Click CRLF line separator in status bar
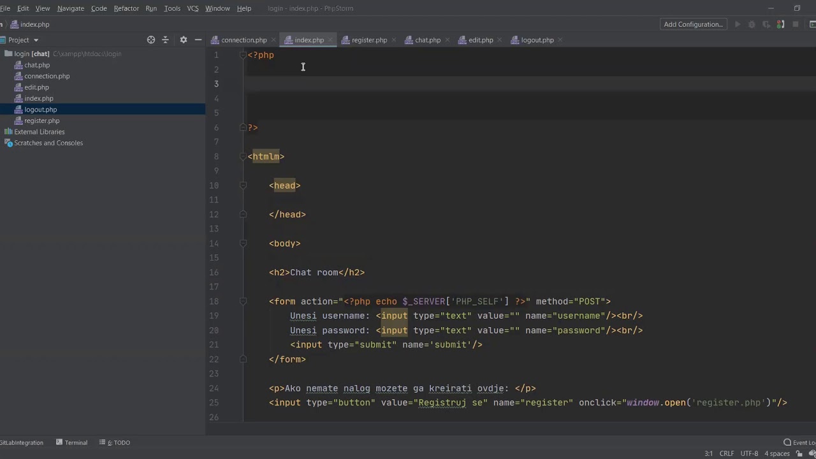The width and height of the screenshot is (816, 459). pos(727,453)
